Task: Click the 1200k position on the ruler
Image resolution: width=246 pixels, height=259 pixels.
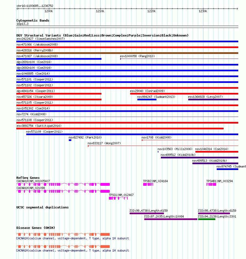Action: point(49,11)
